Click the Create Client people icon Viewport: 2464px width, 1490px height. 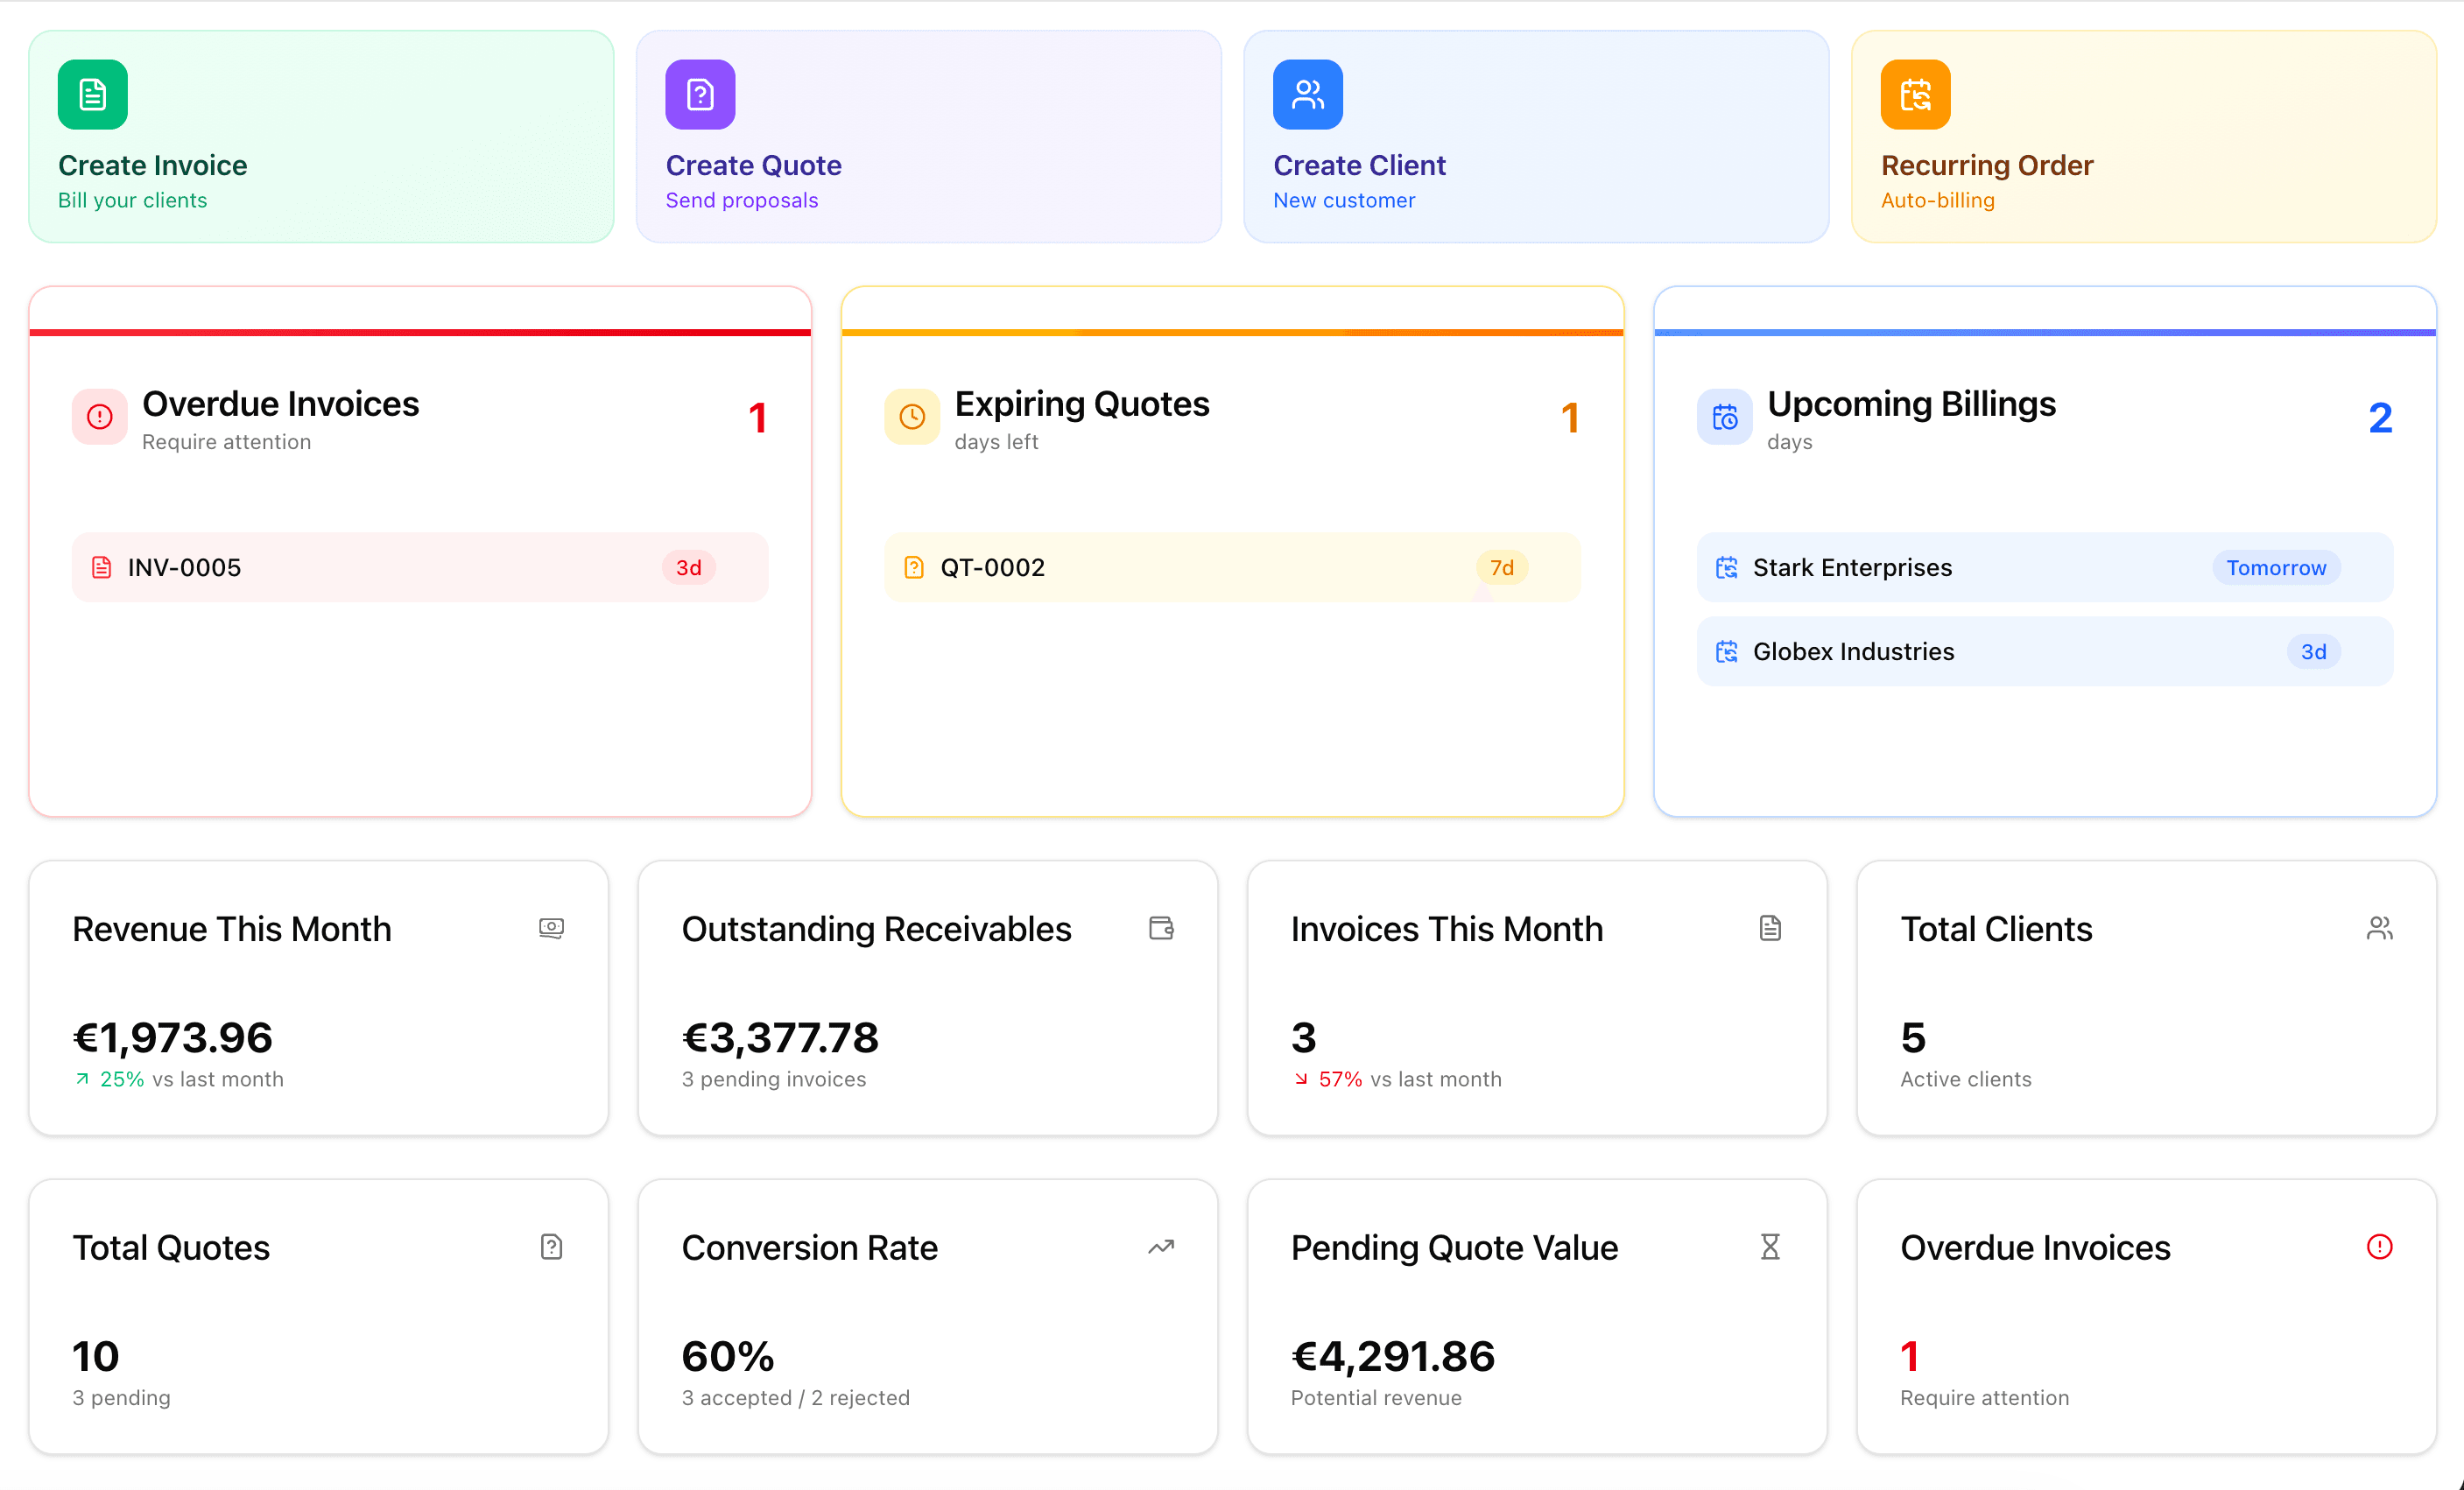pyautogui.click(x=1307, y=94)
